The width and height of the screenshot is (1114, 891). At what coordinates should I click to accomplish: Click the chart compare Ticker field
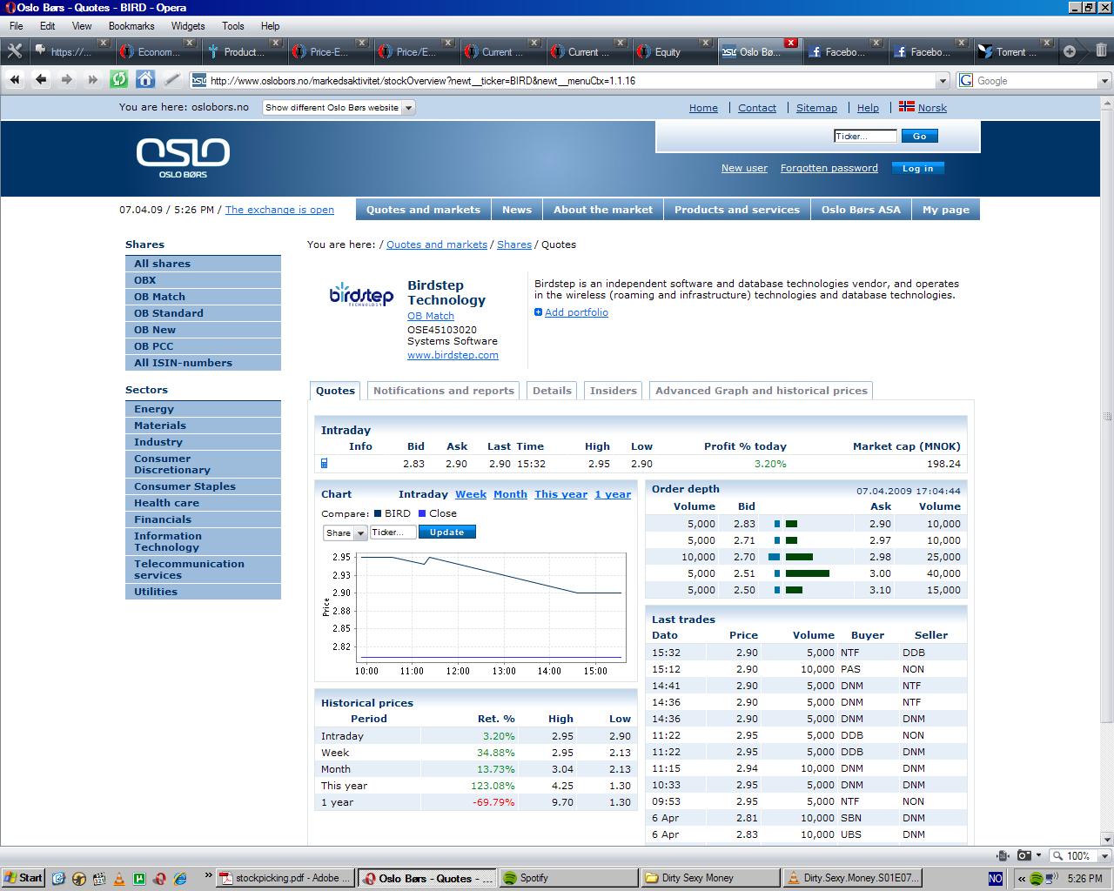393,533
